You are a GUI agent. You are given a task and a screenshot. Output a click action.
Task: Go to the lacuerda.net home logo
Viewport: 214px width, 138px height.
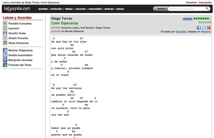point(17,8)
